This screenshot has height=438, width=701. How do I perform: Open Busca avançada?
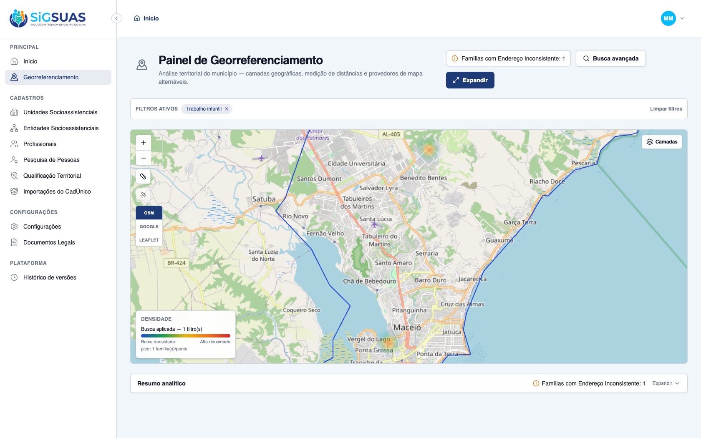(x=611, y=58)
